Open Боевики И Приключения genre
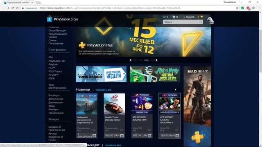 [57, 128]
